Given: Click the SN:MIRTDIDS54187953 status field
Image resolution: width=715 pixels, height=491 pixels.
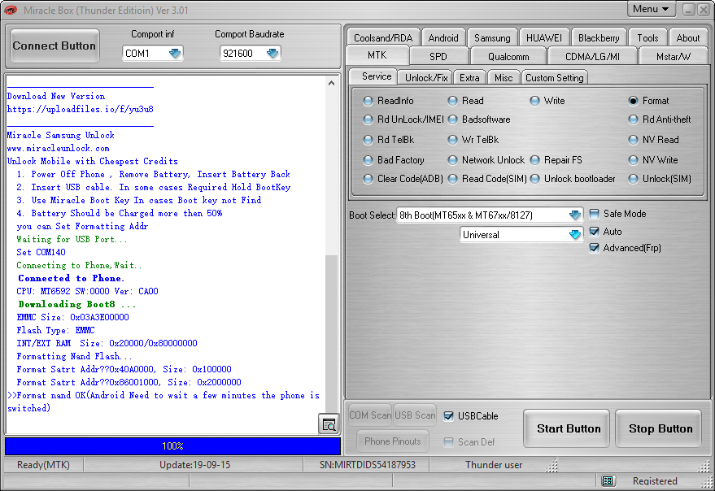Looking at the screenshot, I should [x=368, y=464].
